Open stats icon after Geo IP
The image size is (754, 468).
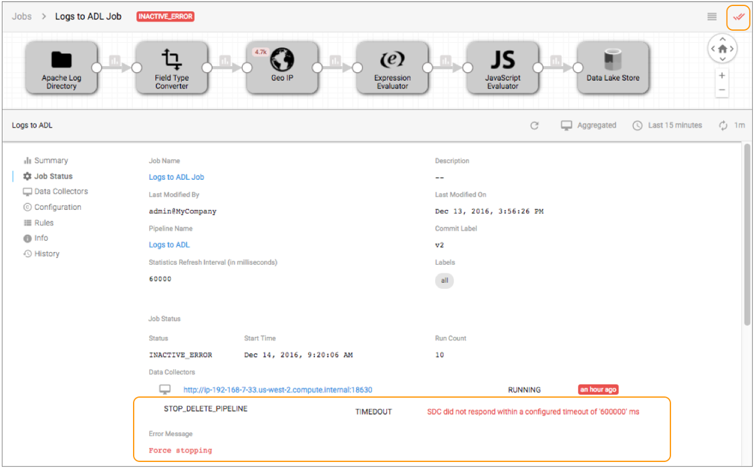point(335,61)
